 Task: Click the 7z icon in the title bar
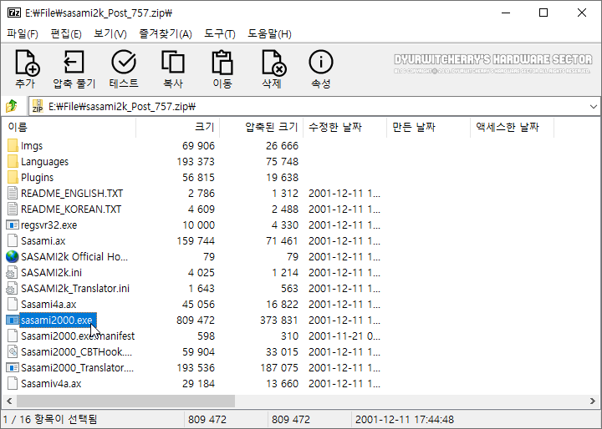pyautogui.click(x=14, y=13)
